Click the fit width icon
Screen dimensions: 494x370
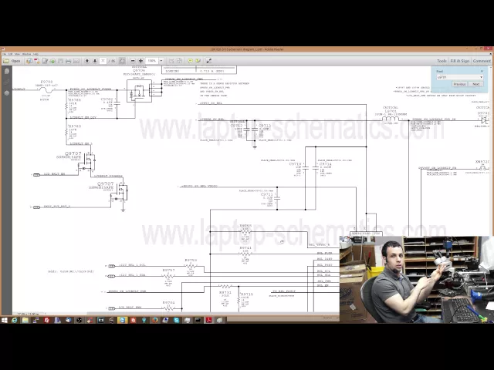click(x=171, y=61)
